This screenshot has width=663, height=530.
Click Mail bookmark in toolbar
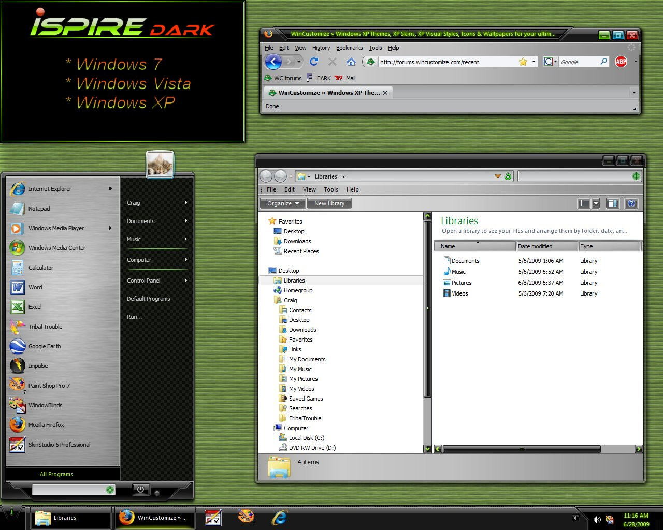pos(345,78)
